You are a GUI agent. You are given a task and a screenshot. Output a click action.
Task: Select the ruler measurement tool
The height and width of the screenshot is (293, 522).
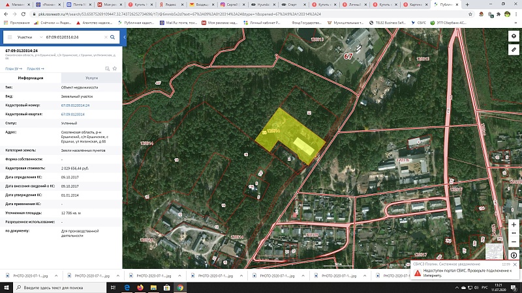[x=514, y=50]
